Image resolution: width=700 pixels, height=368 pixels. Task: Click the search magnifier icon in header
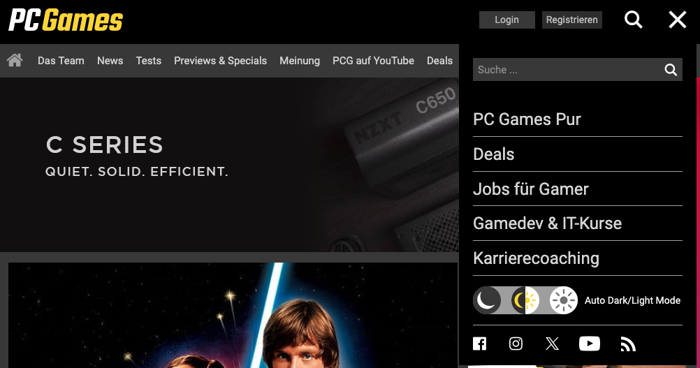[x=633, y=20]
